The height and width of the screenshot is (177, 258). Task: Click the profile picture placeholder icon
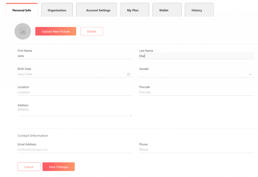(23, 31)
